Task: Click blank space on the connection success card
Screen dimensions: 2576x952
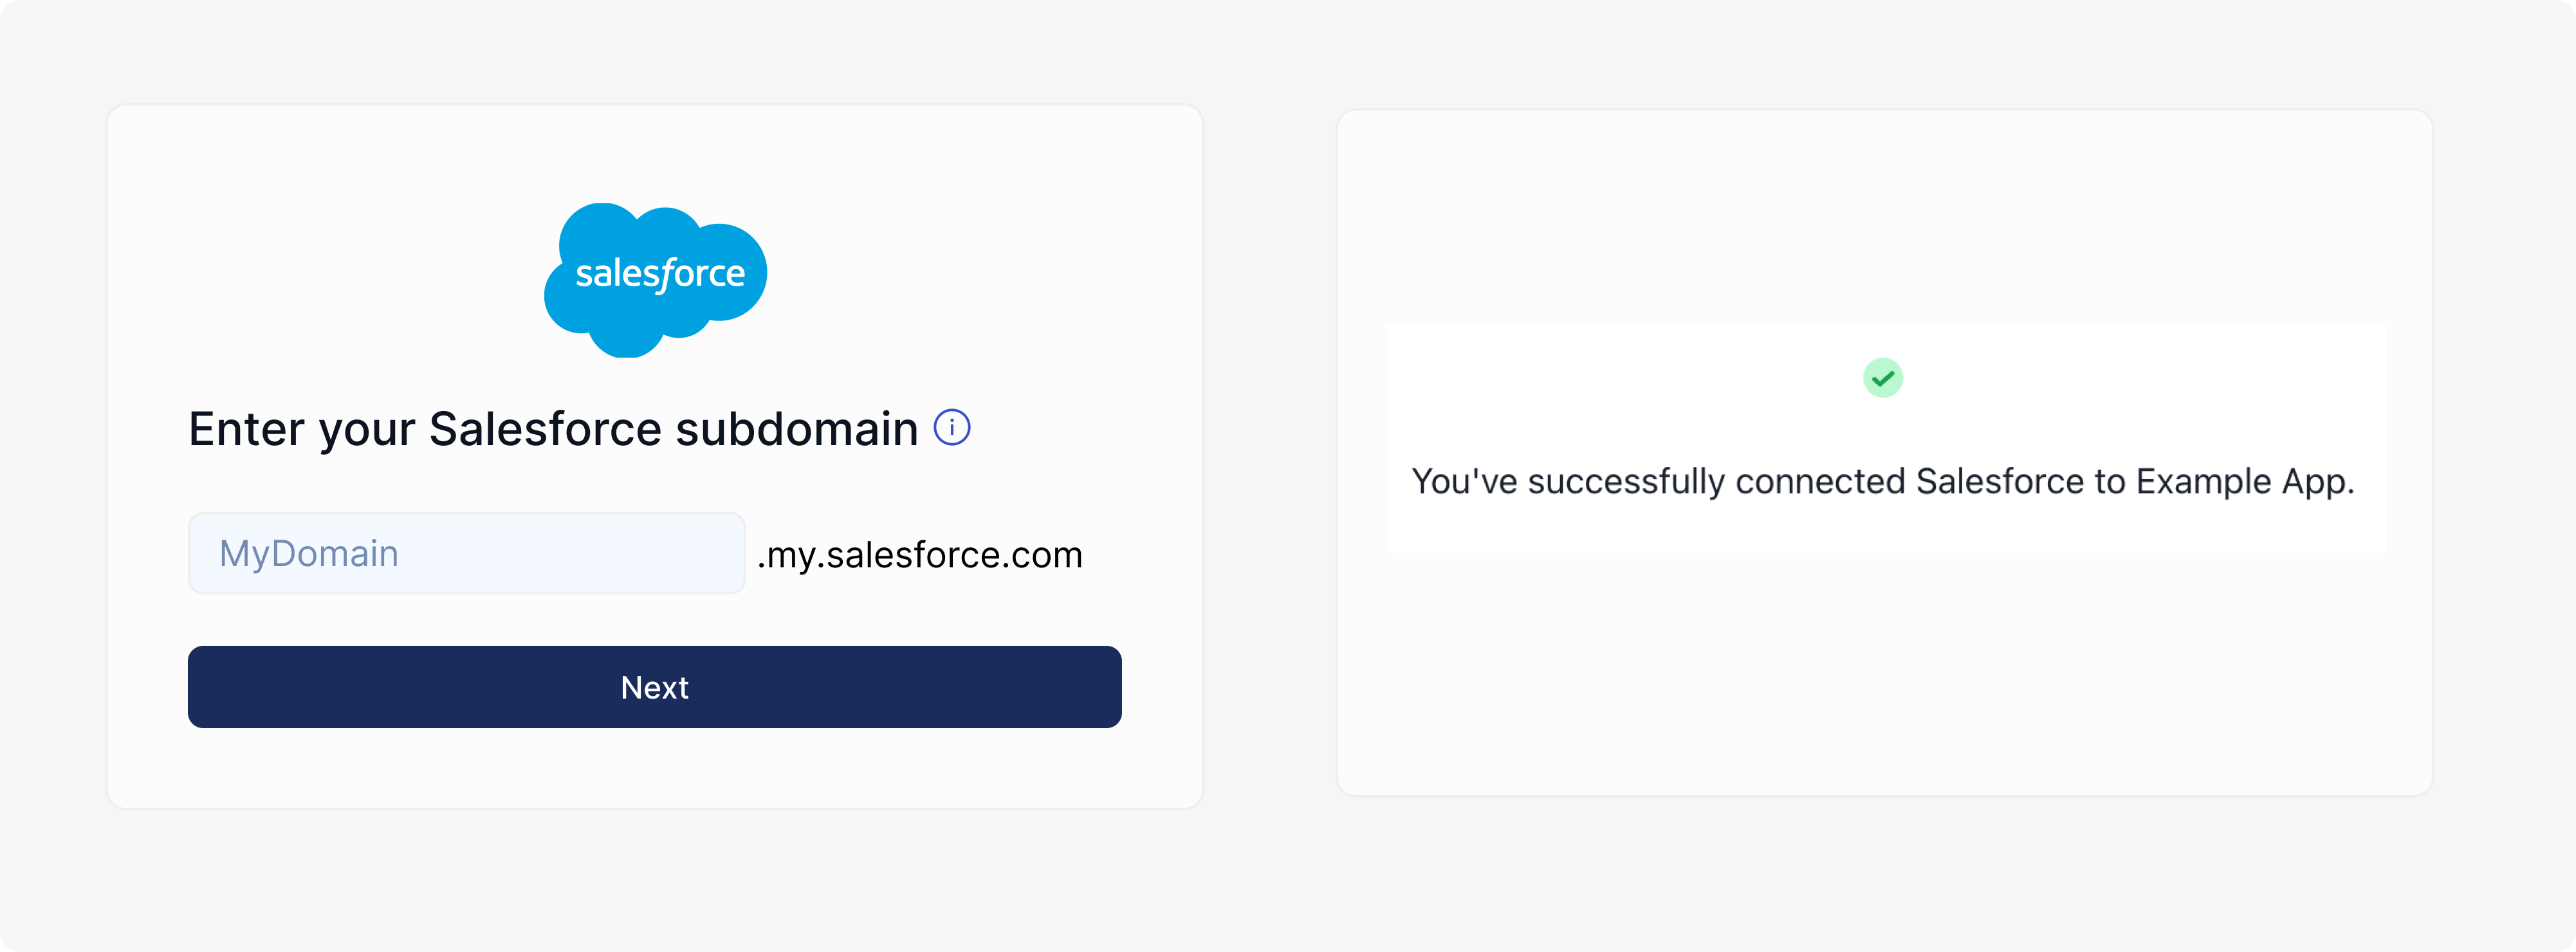Action: (1884, 680)
